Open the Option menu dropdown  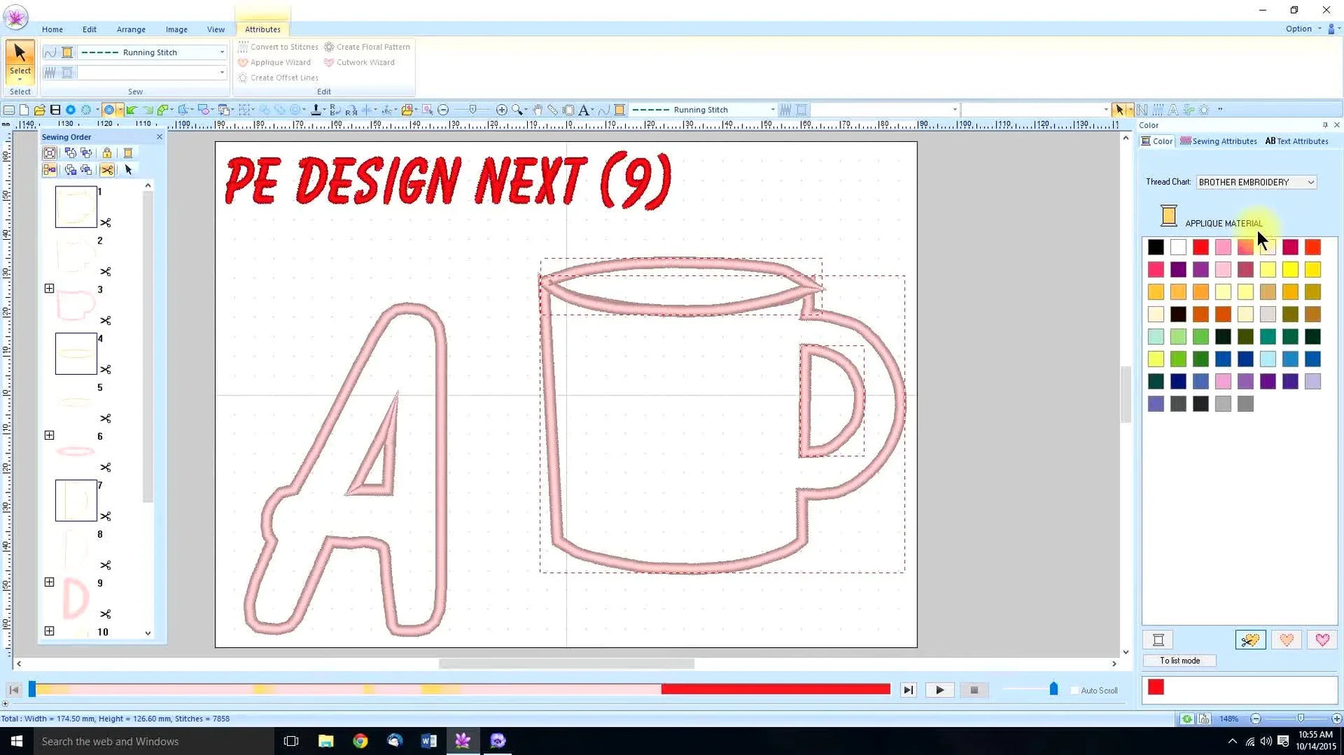click(1303, 29)
